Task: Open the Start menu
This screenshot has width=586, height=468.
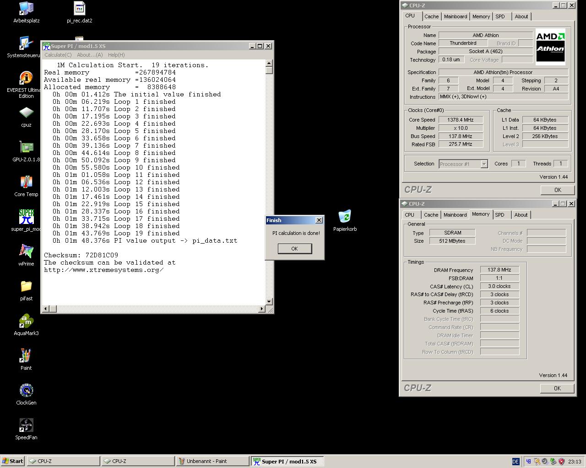Action: pos(12,461)
